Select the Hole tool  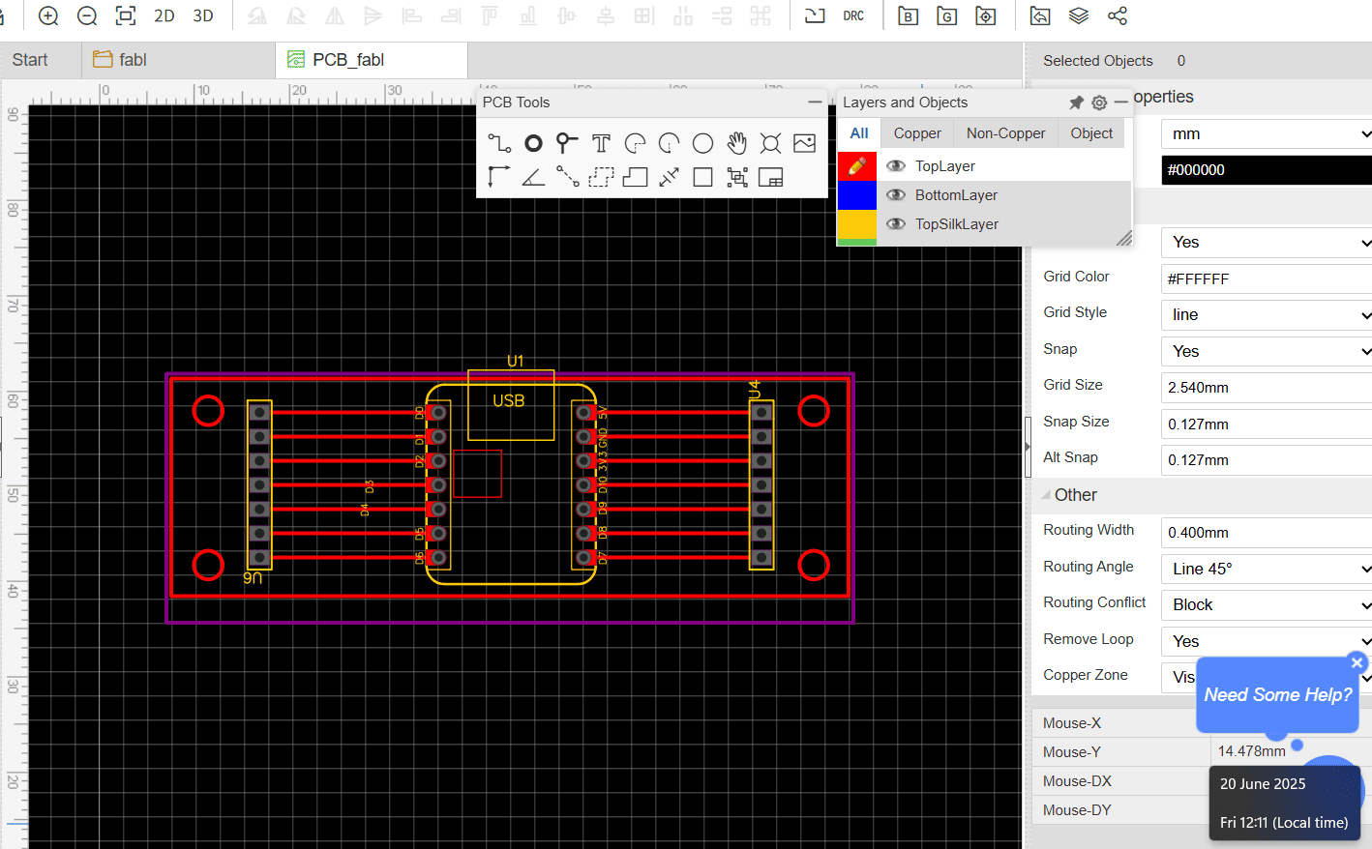click(x=770, y=144)
